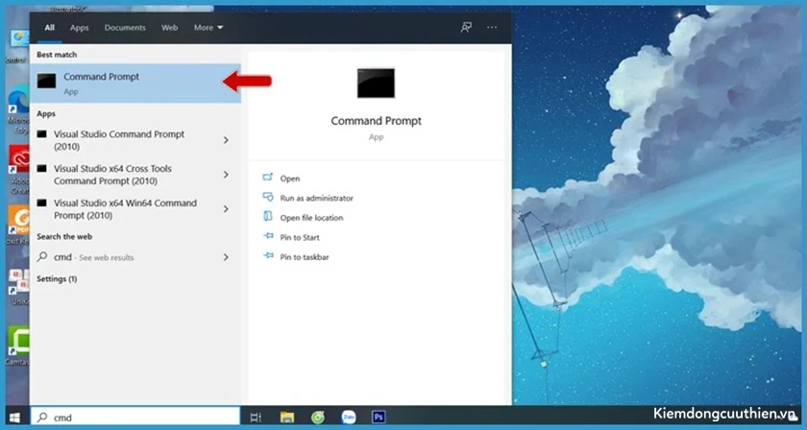Switch to the Web search tab
This screenshot has height=430, width=807.
click(170, 28)
